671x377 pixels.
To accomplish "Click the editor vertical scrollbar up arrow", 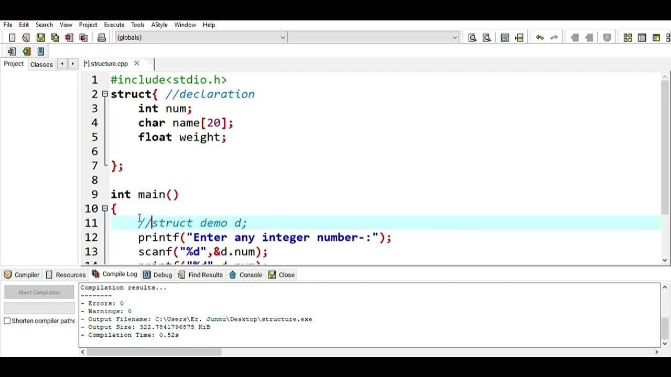I will click(665, 77).
